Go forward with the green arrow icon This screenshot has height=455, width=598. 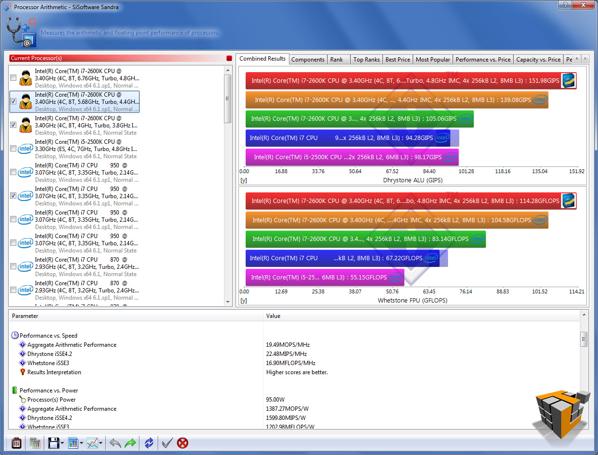pos(130,443)
